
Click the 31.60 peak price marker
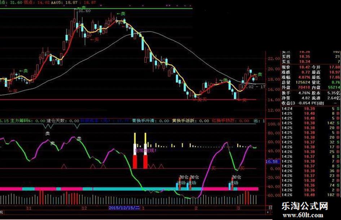(84, 11)
